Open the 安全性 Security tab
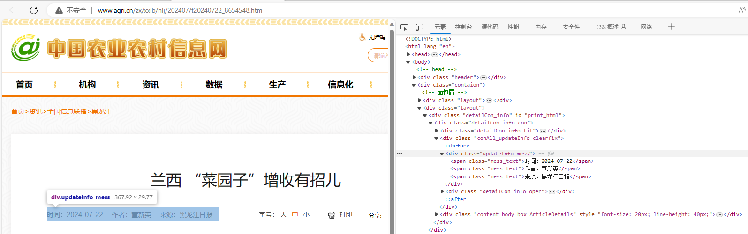The width and height of the screenshot is (748, 234). point(571,27)
